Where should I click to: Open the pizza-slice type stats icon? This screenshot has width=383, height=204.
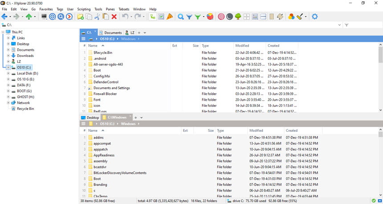(170, 16)
